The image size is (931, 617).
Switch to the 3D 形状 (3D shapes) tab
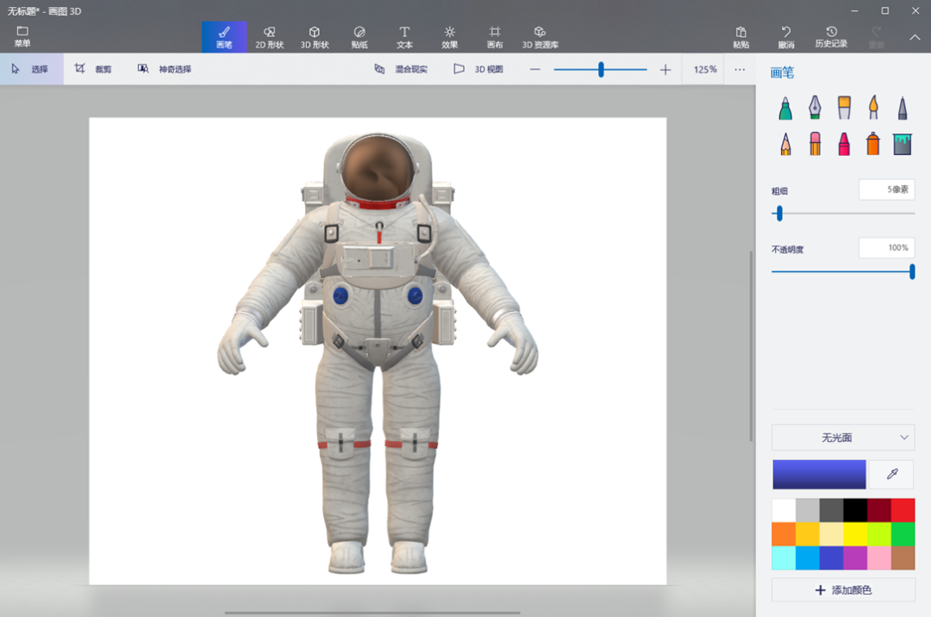click(315, 37)
